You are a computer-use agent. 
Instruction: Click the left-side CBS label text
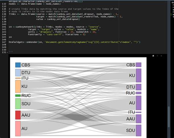[x=26, y=65]
